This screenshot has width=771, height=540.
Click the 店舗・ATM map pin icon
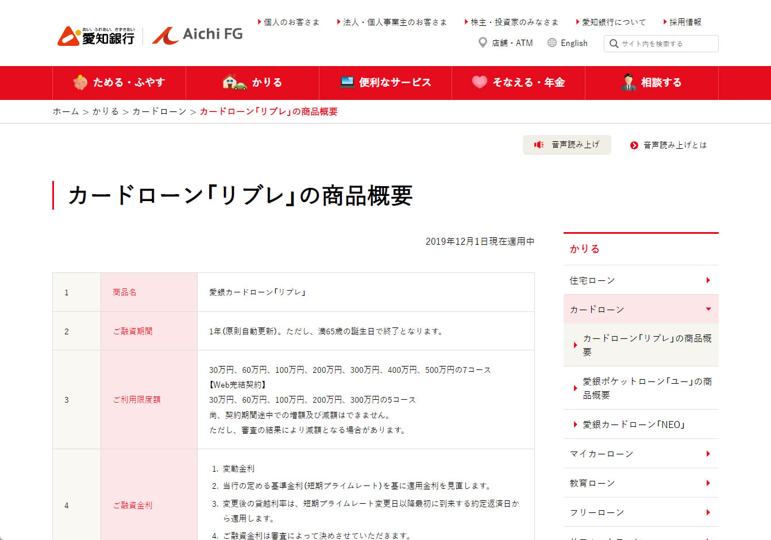point(483,43)
